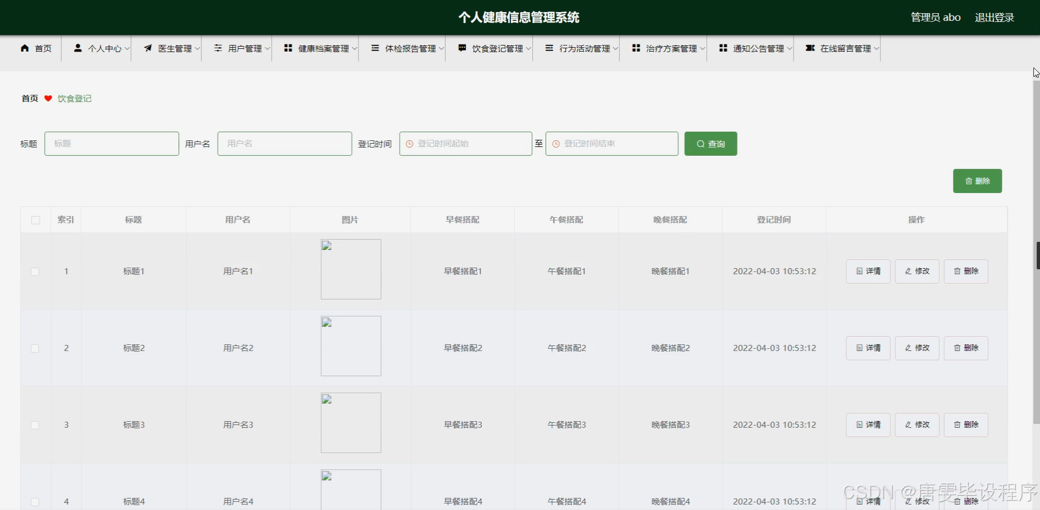Click 管理员 abo account label
This screenshot has height=510, width=1040.
click(936, 18)
